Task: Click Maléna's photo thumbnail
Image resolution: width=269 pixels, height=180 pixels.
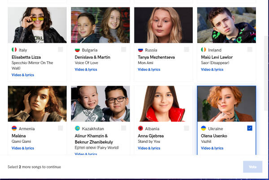Action: click(x=37, y=104)
